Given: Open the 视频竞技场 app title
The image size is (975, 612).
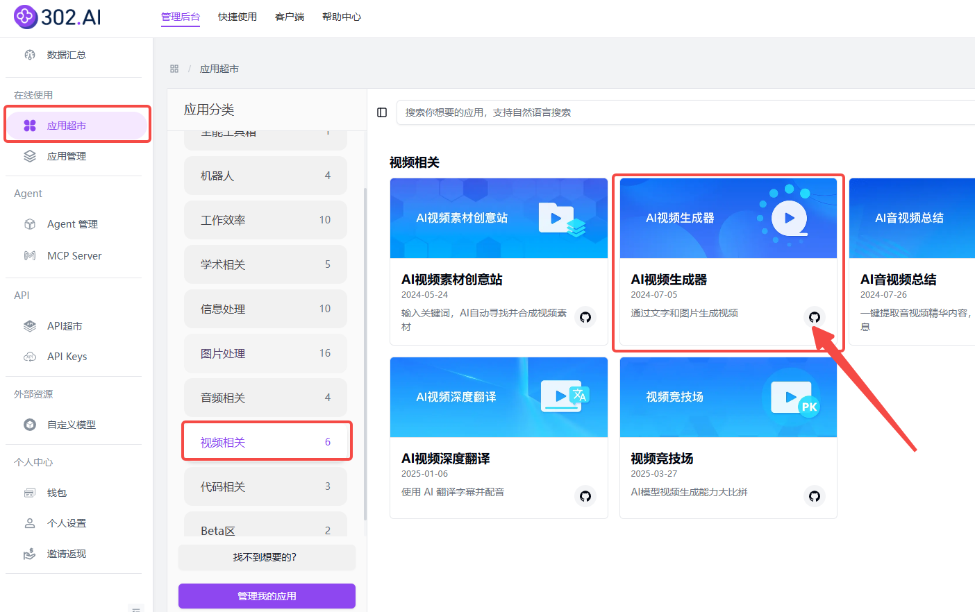Looking at the screenshot, I should [662, 459].
